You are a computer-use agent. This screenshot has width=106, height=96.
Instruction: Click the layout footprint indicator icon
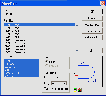pyautogui.click(x=80, y=90)
